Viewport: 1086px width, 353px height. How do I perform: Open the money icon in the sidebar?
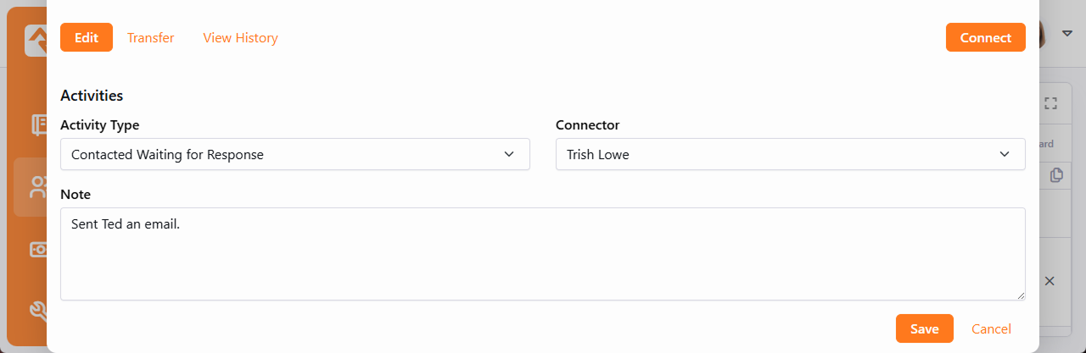coord(37,250)
